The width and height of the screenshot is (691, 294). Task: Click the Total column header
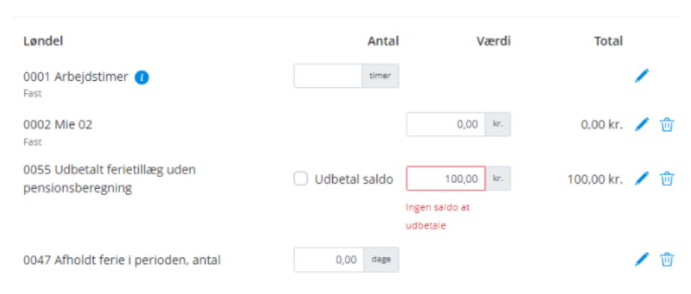[608, 41]
